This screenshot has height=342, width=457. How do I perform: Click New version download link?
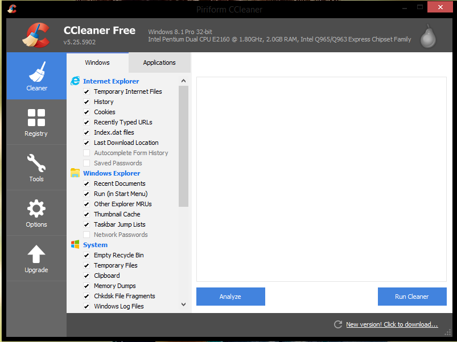pos(392,324)
